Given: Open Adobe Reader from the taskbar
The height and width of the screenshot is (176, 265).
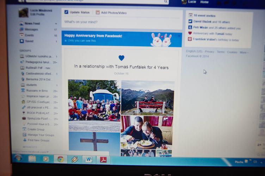Looking at the screenshot, I should (103, 159).
